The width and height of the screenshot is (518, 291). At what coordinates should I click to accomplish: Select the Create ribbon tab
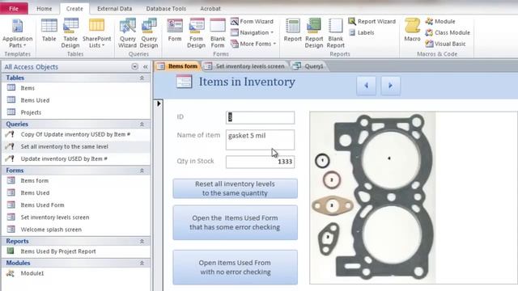[74, 9]
